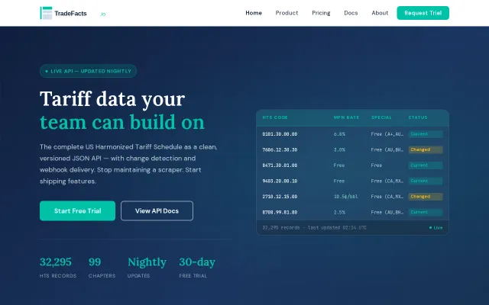Go to the Product page
Viewport: 489px width, 305px height.
[x=287, y=13]
